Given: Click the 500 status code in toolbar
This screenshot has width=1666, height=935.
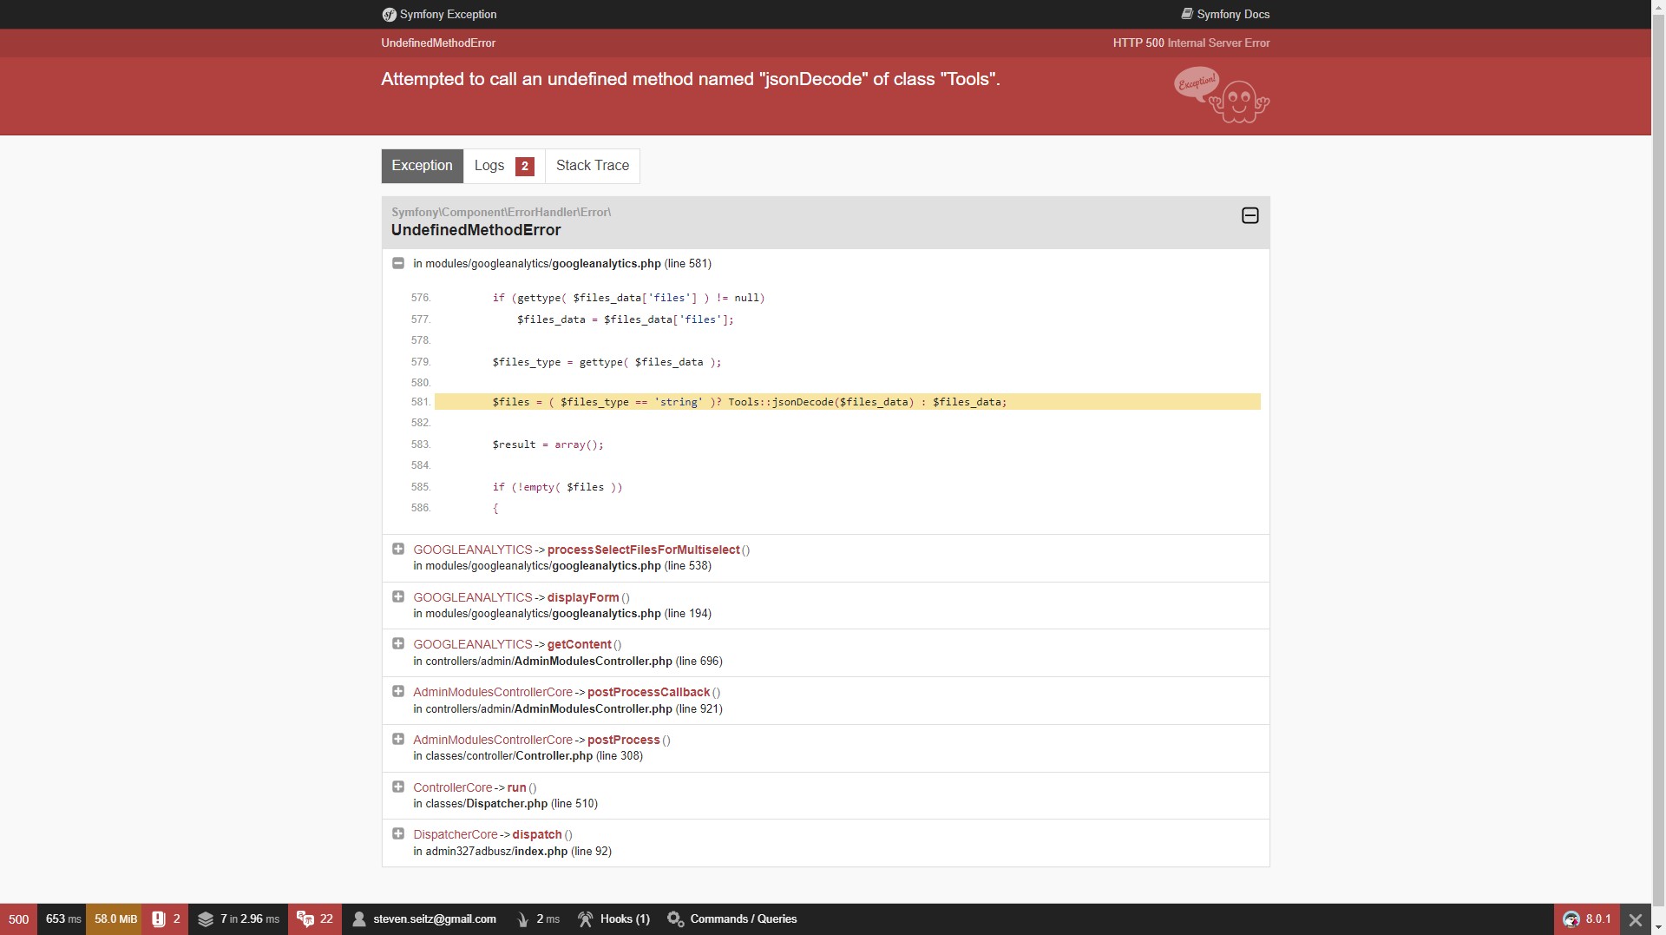Looking at the screenshot, I should [18, 919].
